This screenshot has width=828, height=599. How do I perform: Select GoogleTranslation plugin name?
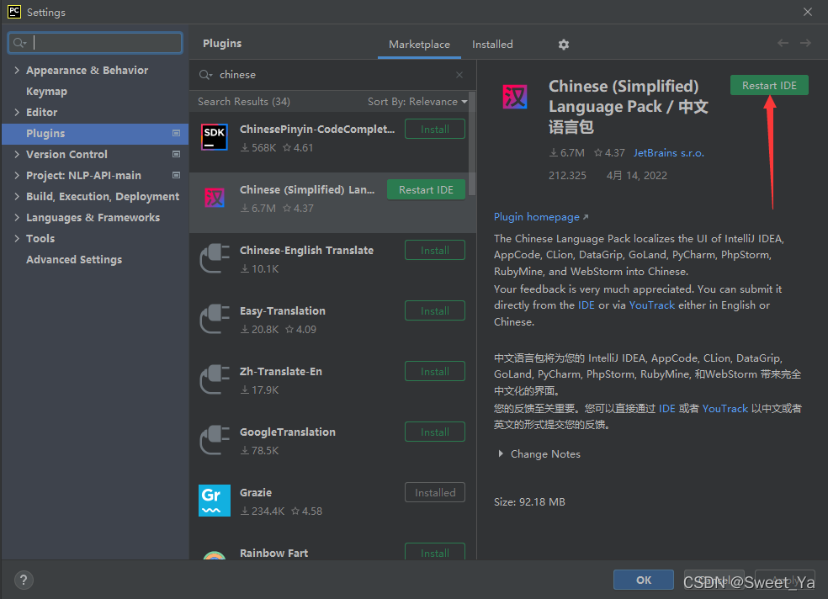coord(288,432)
